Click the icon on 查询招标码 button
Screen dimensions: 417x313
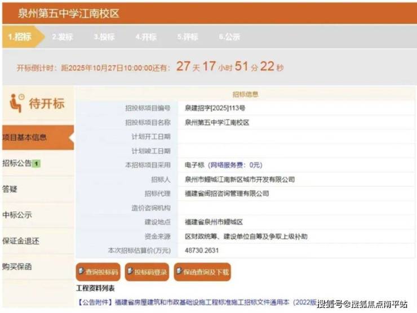click(82, 272)
